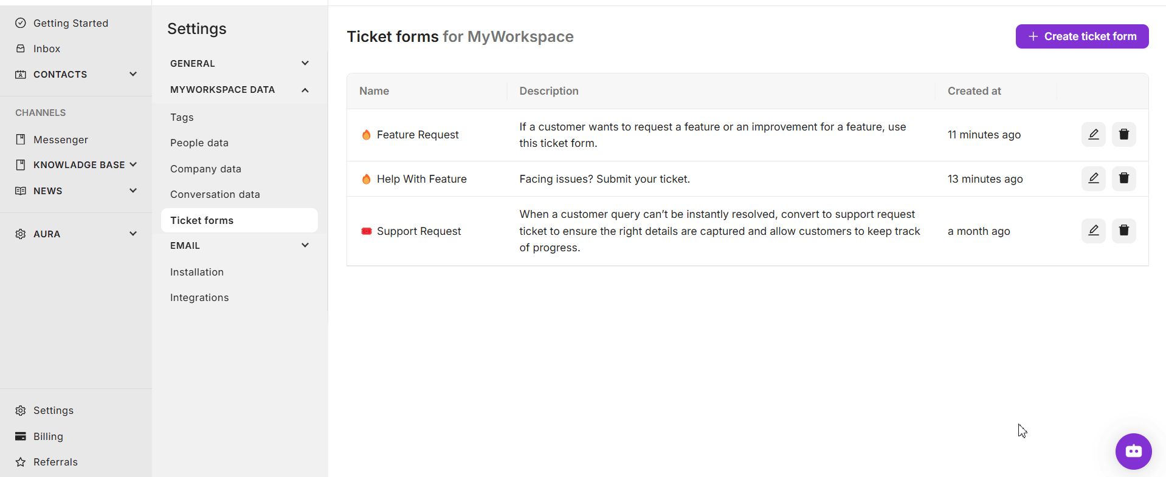Screen dimensions: 1166x477
Task: Select Ticket forms settings item
Action: point(240,220)
